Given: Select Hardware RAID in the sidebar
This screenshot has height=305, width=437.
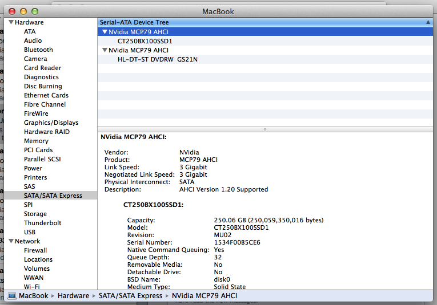Looking at the screenshot, I should [46, 132].
